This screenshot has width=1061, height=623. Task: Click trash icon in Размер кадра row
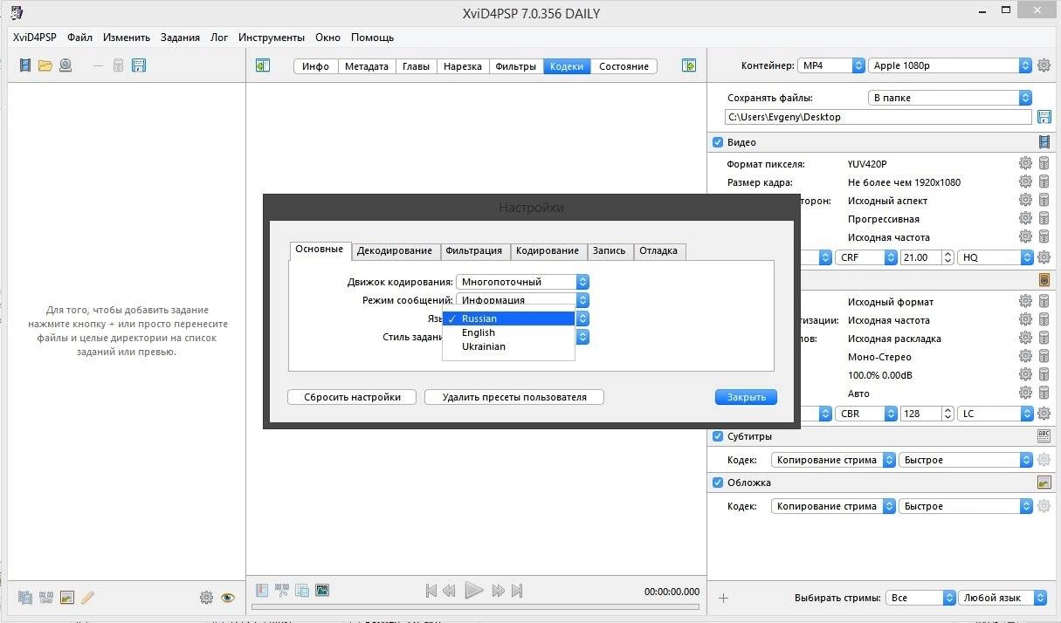pyautogui.click(x=1044, y=181)
